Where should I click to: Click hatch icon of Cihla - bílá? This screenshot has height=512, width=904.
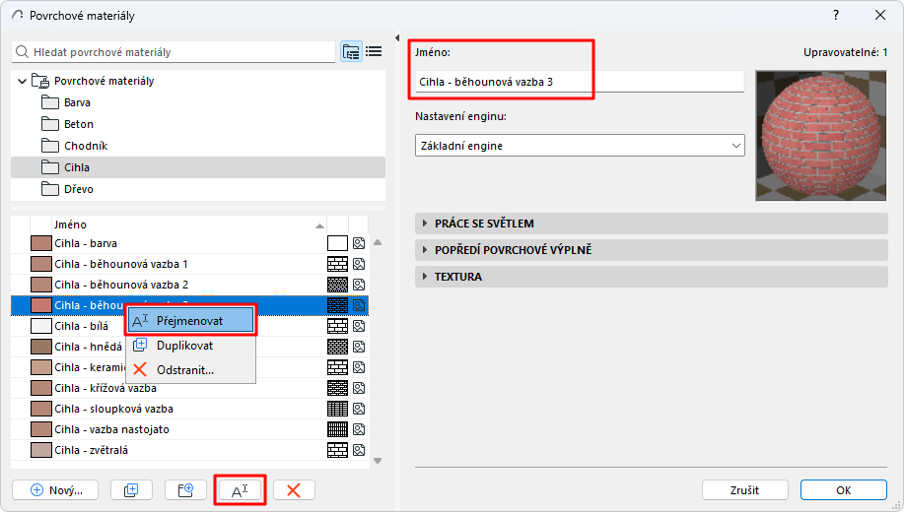[x=337, y=326]
